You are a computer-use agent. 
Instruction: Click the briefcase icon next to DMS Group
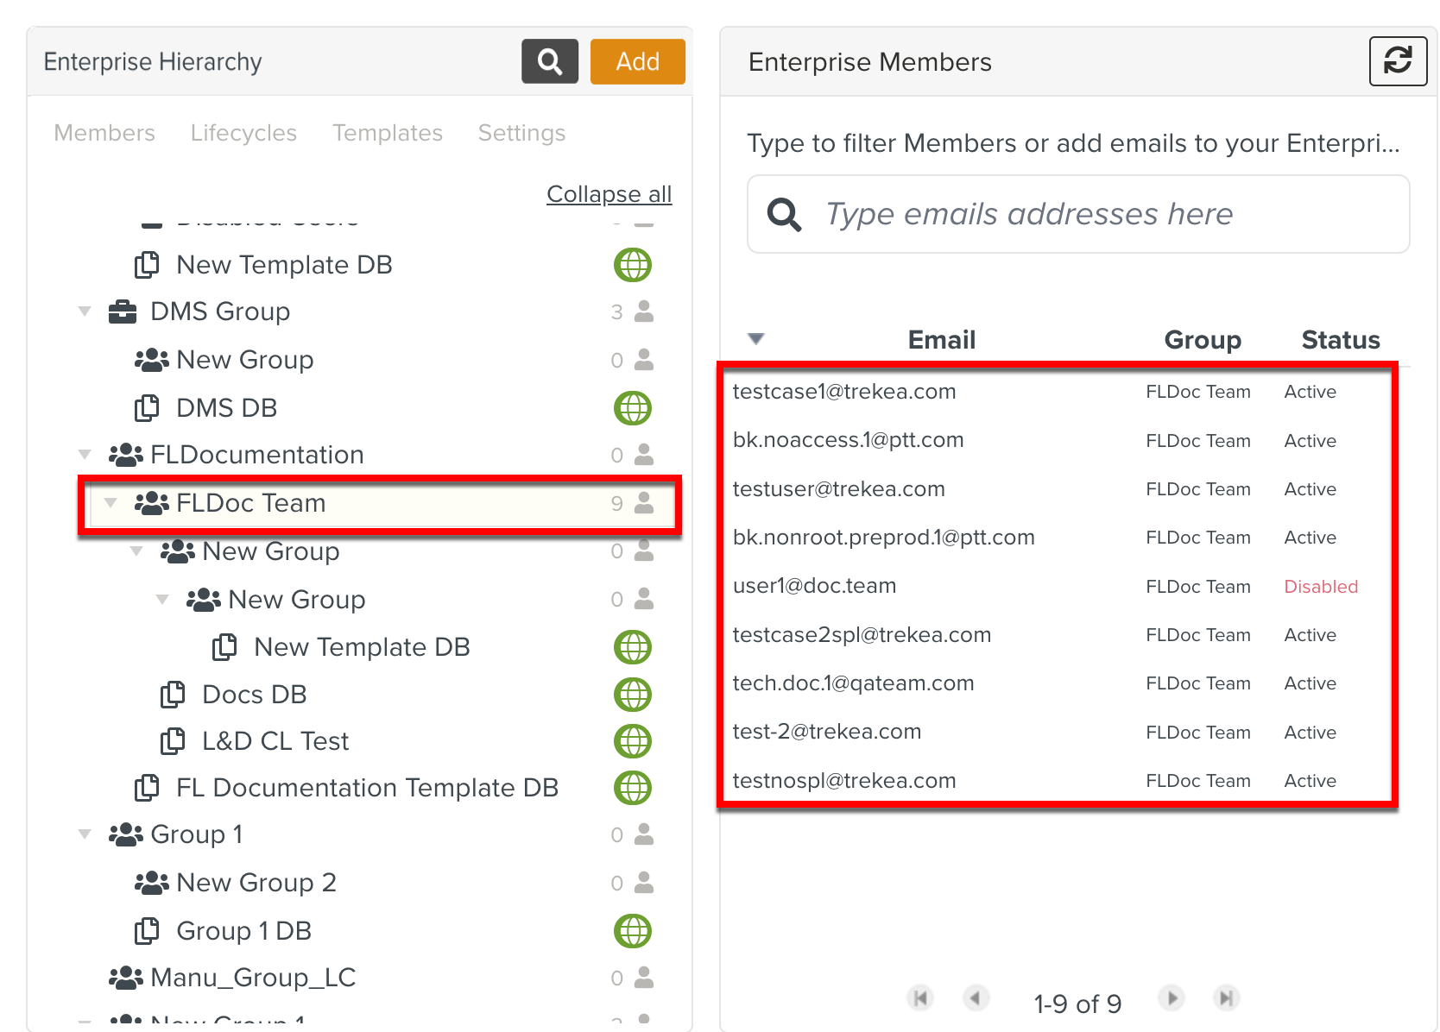122,311
